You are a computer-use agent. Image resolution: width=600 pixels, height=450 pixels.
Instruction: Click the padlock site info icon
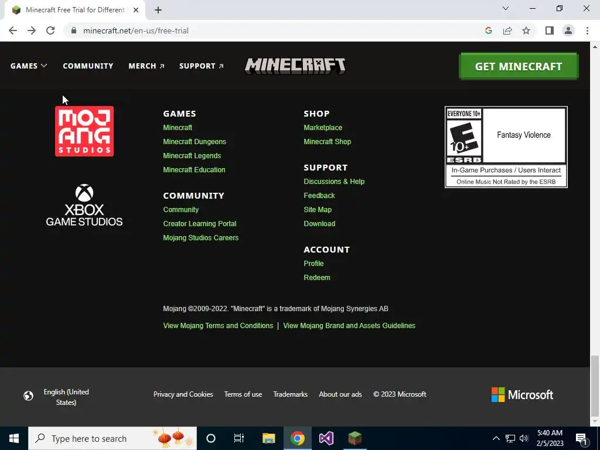coord(74,30)
